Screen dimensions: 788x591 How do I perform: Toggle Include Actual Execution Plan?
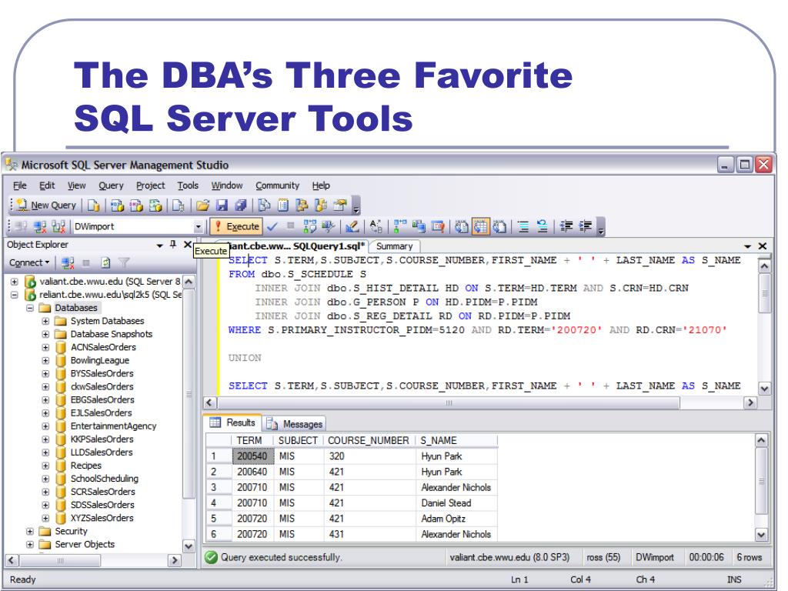[400, 227]
